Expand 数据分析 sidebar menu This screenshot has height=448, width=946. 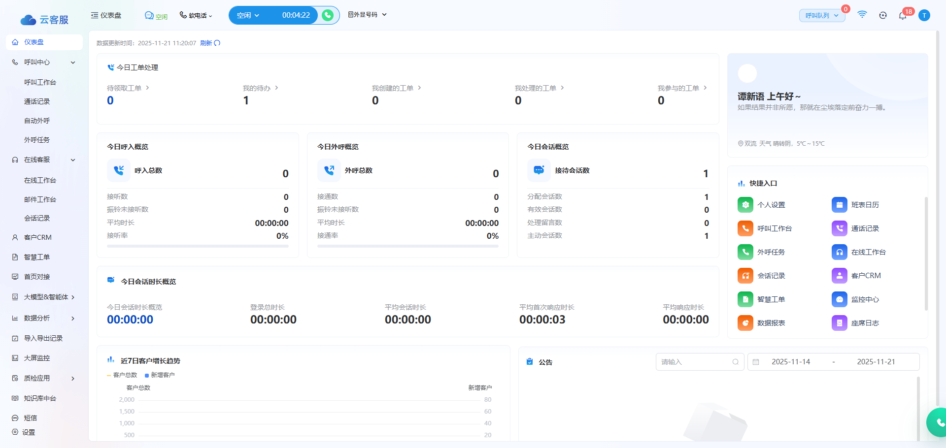point(43,318)
